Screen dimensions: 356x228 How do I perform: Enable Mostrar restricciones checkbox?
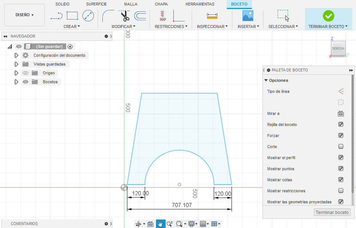tap(341, 191)
